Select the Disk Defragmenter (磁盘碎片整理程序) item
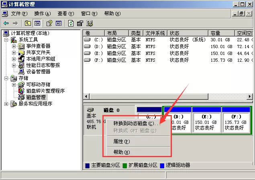The width and height of the screenshot is (255, 180). click(x=45, y=91)
